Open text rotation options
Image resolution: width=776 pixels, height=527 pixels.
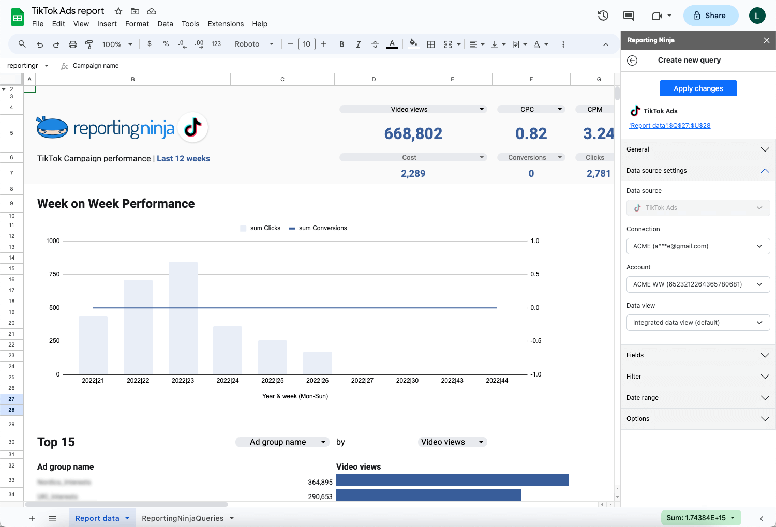coord(541,44)
